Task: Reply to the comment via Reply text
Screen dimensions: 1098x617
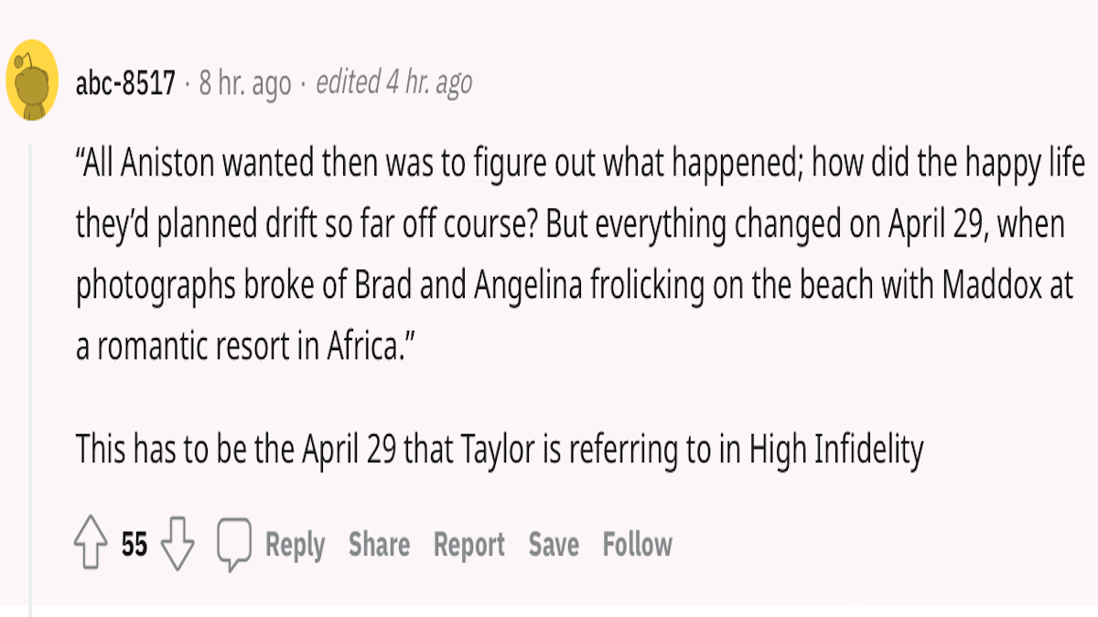Action: [295, 546]
